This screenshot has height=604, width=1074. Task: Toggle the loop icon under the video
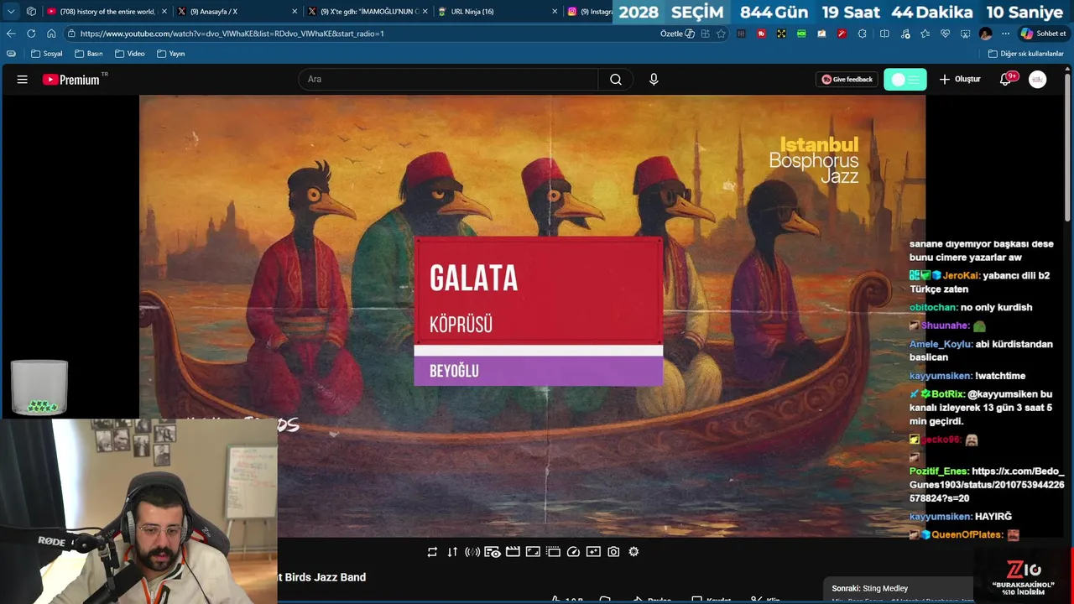click(x=432, y=552)
